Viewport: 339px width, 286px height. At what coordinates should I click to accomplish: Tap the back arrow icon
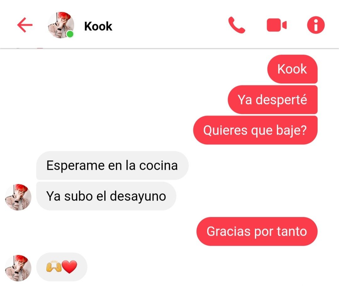(25, 25)
